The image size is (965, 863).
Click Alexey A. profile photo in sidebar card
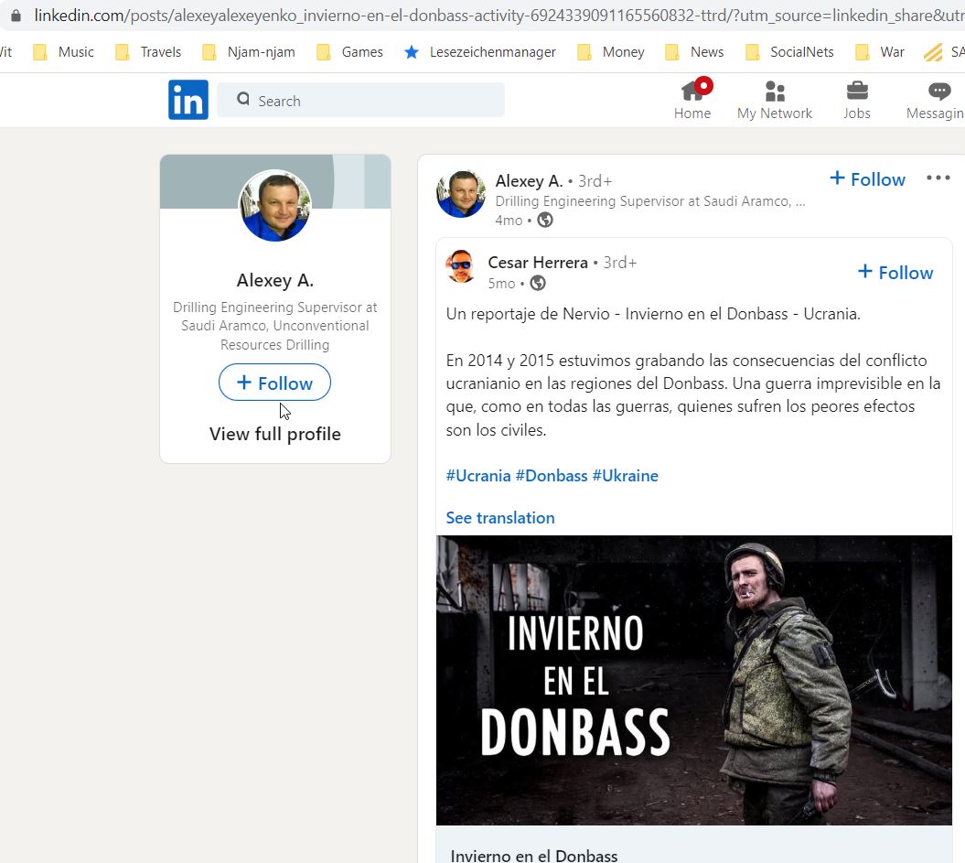pos(274,206)
